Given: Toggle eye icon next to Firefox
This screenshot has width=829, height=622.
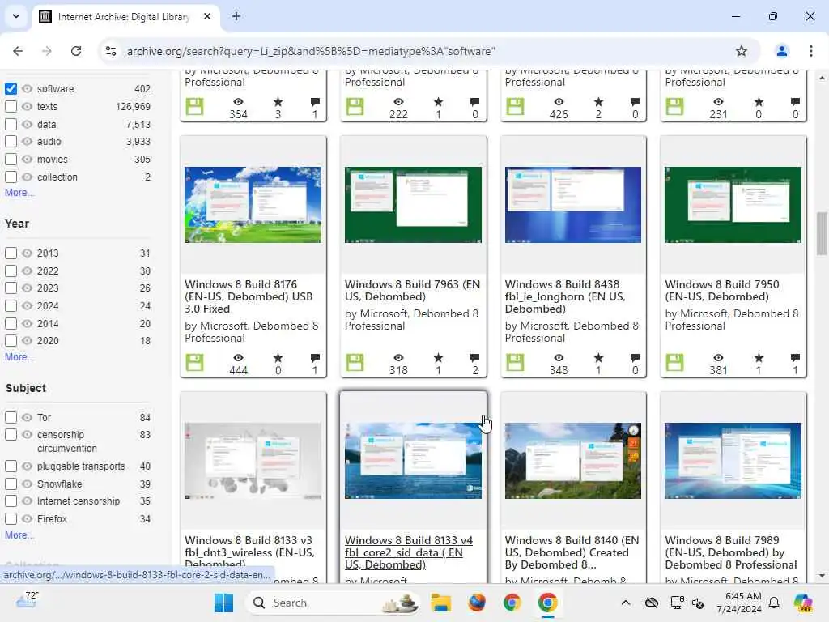Looking at the screenshot, I should coord(27,519).
